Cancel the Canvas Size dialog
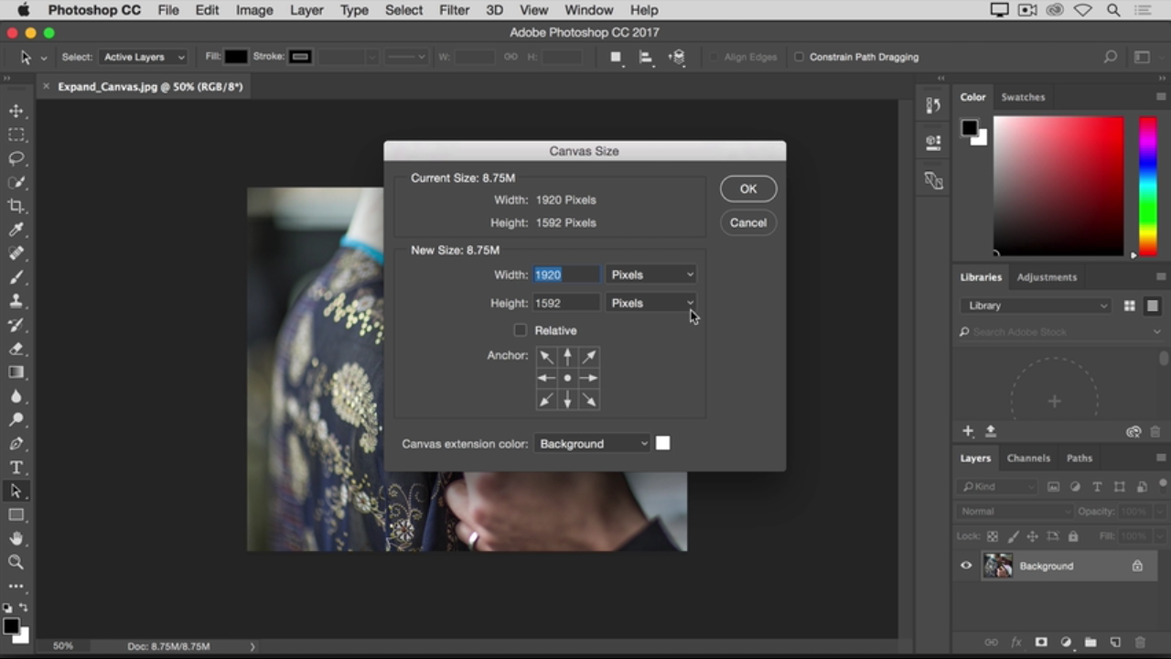 pyautogui.click(x=747, y=222)
